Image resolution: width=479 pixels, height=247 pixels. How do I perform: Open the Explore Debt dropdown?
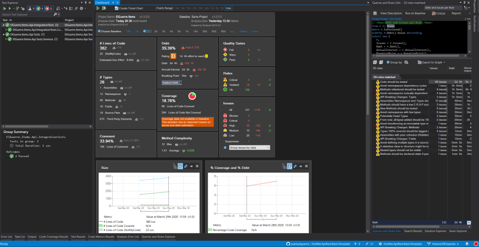click(172, 83)
